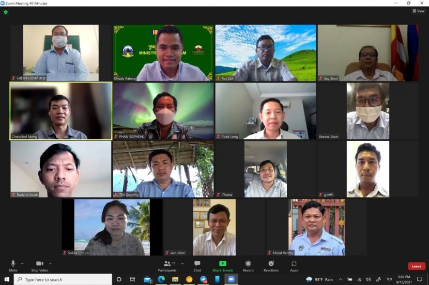
Task: Open the Participants panel
Action: click(x=167, y=264)
